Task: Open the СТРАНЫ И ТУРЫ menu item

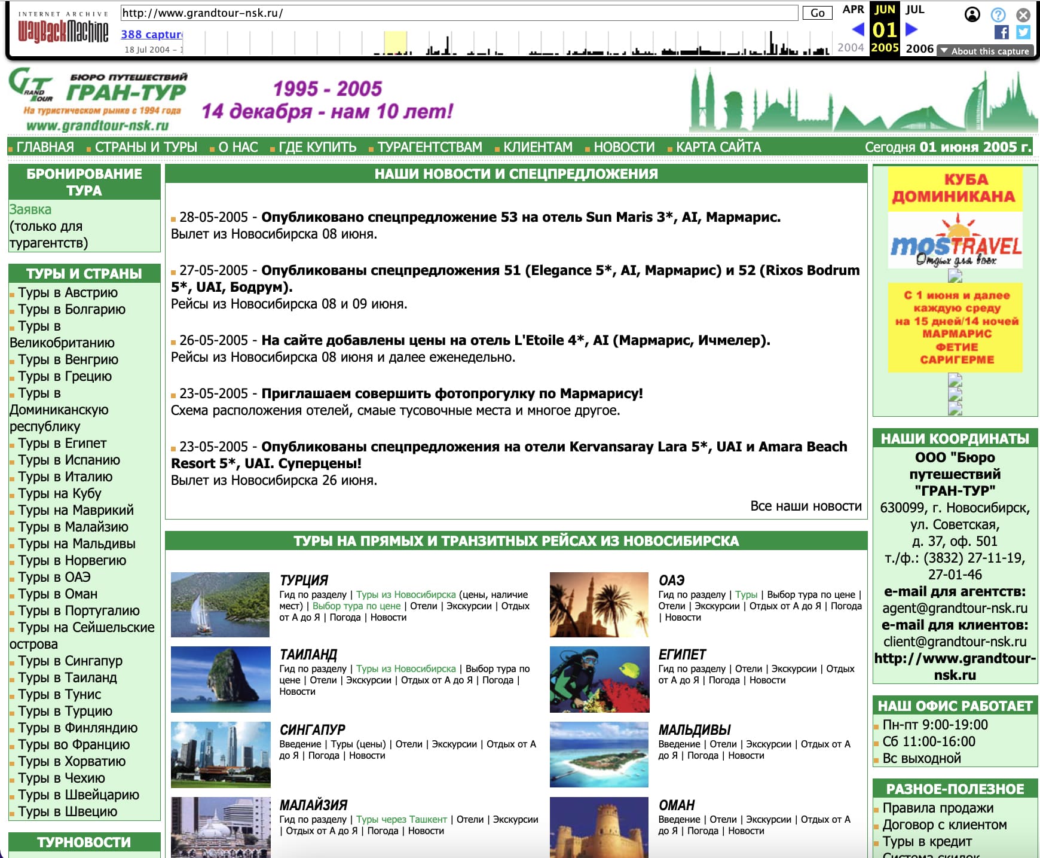Action: 145,147
